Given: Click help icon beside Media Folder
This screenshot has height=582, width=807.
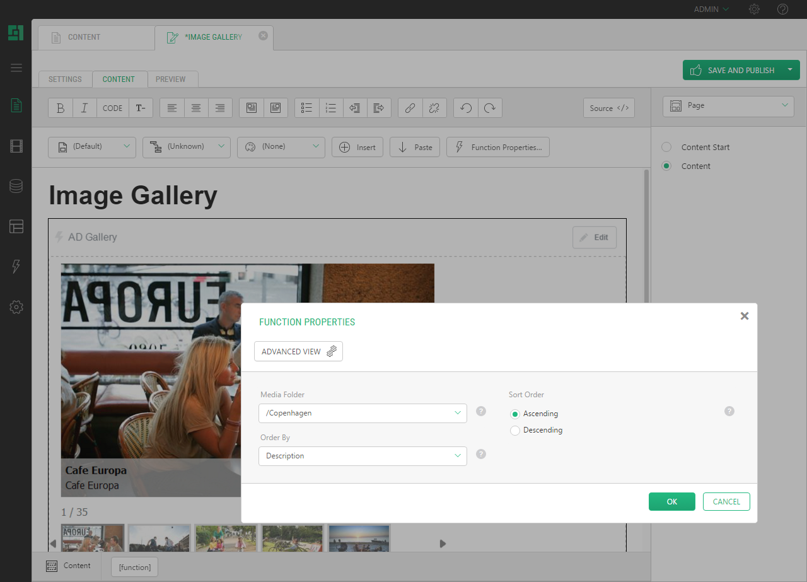Looking at the screenshot, I should click(481, 411).
